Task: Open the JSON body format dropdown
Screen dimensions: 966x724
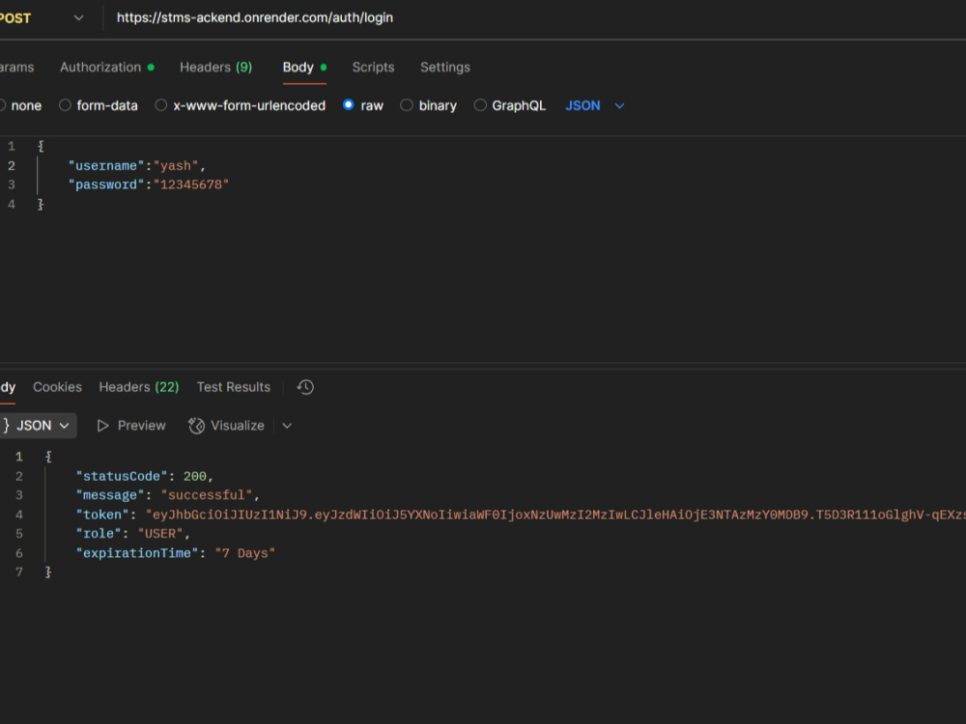Action: click(594, 106)
